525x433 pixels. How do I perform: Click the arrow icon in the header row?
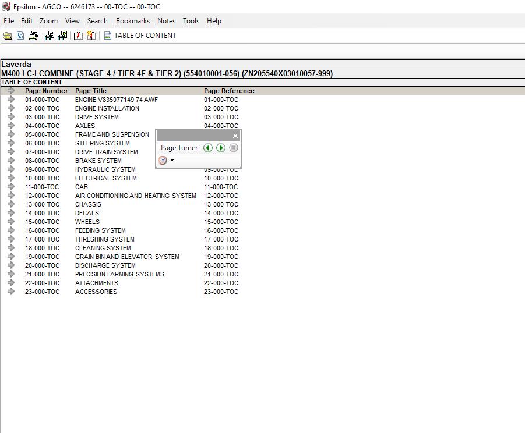[10, 91]
